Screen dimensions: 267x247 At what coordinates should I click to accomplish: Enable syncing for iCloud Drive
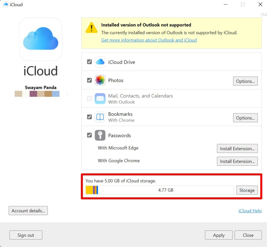point(89,62)
